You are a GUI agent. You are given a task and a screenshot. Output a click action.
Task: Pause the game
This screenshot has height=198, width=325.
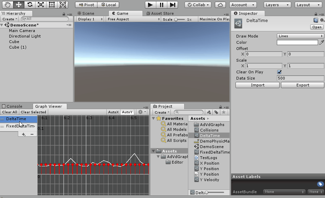click(x=161, y=5)
